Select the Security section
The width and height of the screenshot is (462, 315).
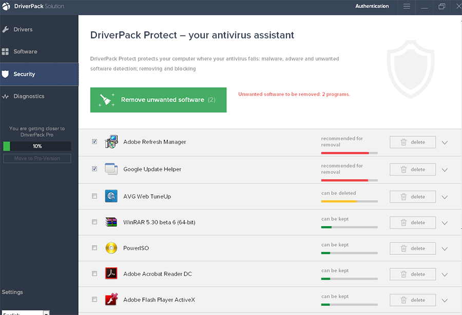(39, 74)
